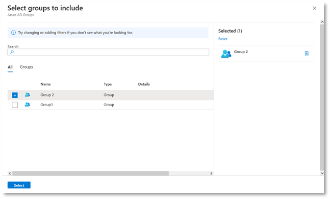Click into the Search input field
This screenshot has width=330, height=199.
pyautogui.click(x=109, y=52)
